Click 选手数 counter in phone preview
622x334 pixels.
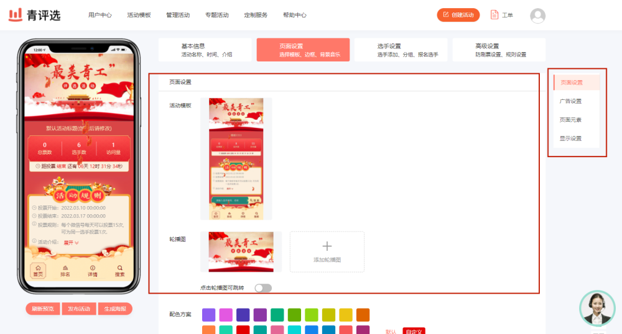click(79, 148)
